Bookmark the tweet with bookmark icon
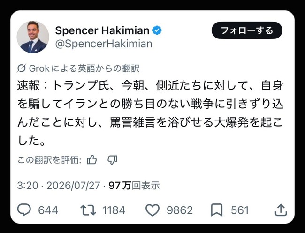The height and width of the screenshot is (233, 305). pyautogui.click(x=216, y=210)
